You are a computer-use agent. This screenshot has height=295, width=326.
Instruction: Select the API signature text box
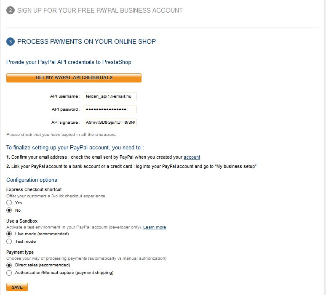(110, 122)
